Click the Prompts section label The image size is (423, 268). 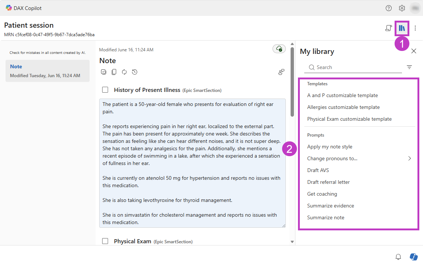pos(316,135)
